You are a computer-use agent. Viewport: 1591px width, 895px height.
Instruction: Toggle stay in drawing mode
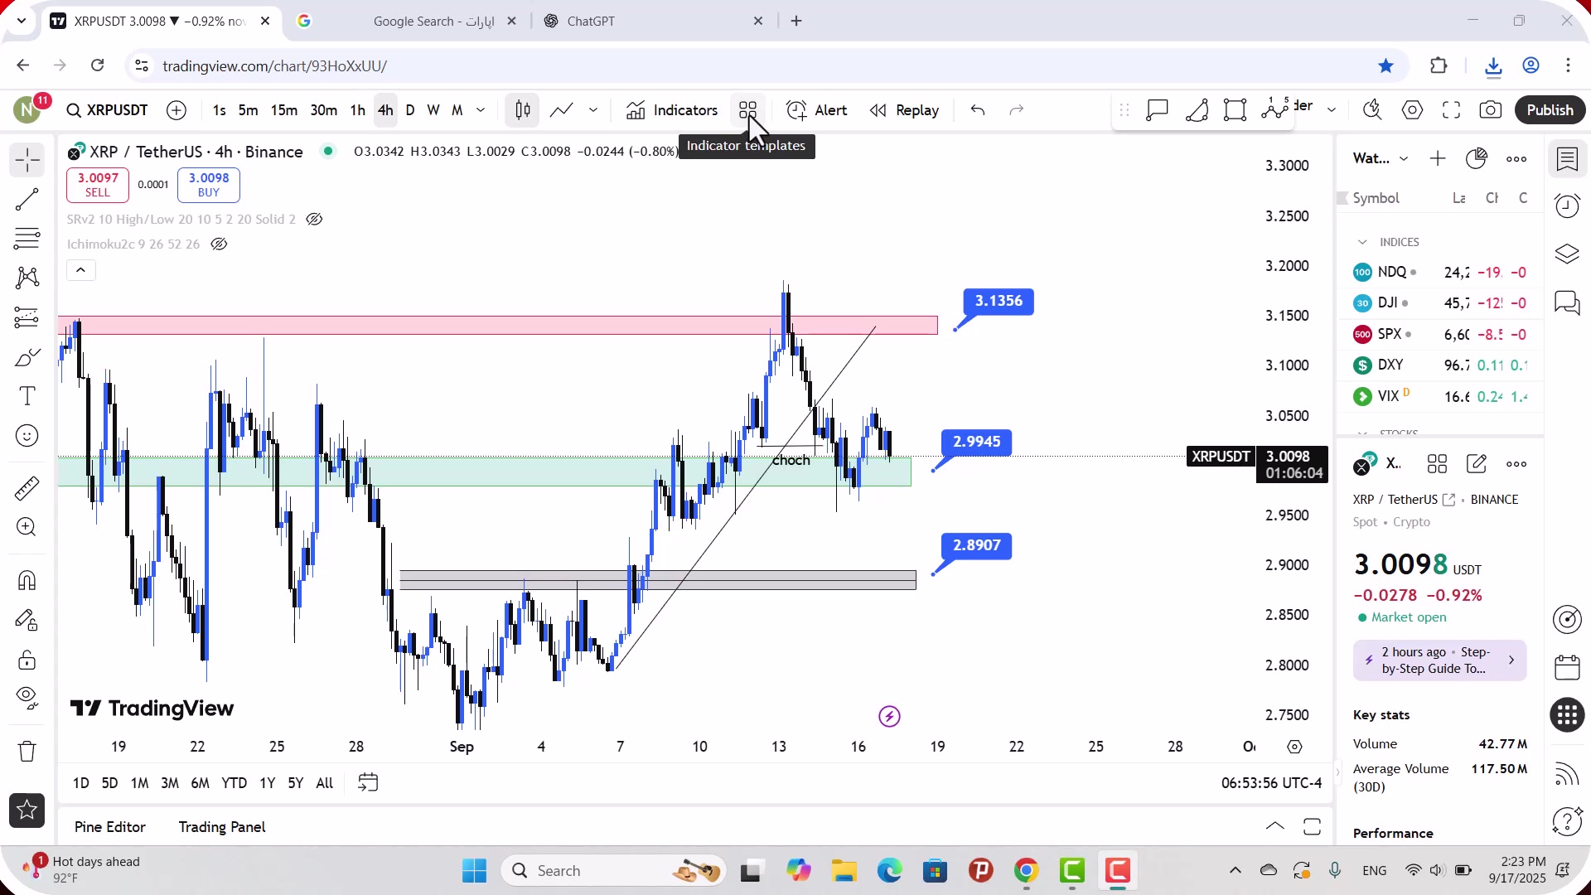27,621
